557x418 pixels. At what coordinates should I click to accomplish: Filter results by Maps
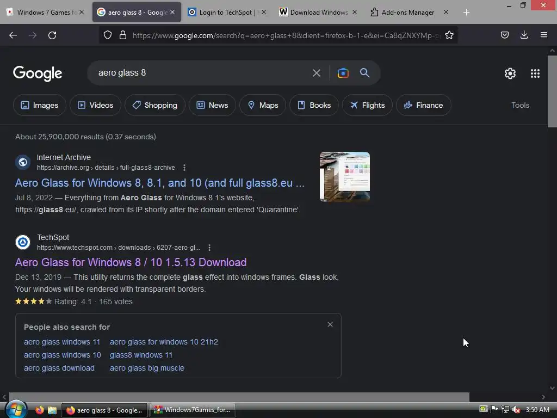click(x=263, y=105)
